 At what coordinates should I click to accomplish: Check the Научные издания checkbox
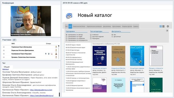(91, 36)
